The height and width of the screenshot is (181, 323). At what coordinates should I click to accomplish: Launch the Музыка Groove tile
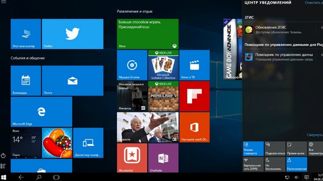tap(132, 65)
